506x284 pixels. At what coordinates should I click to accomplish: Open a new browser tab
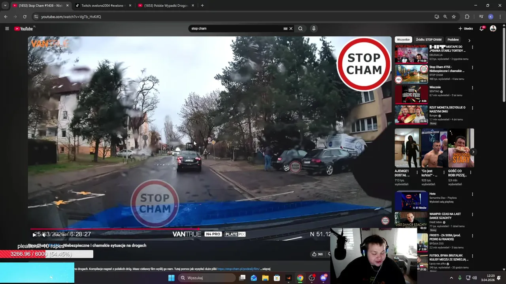[202, 6]
